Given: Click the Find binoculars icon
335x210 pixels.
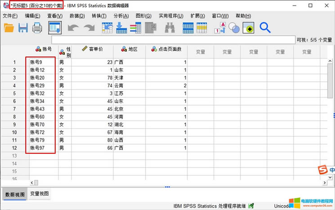Looking at the screenshot, I should coord(170,28).
